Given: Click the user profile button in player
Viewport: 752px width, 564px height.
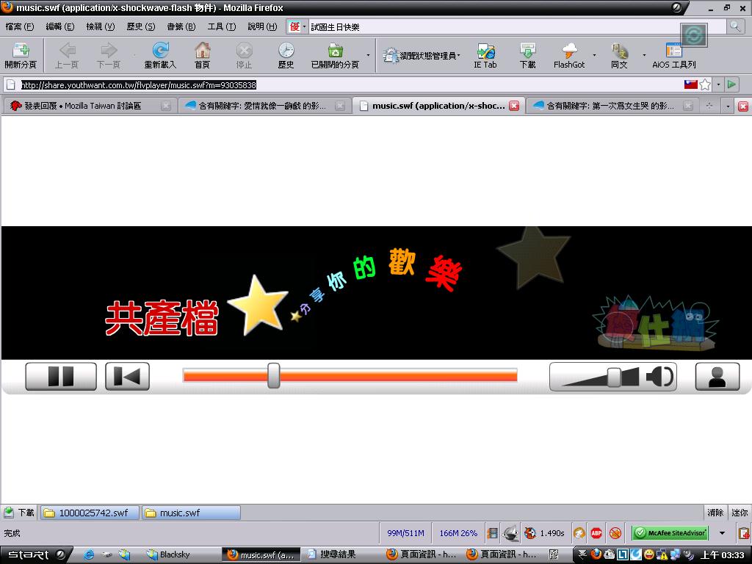Looking at the screenshot, I should point(717,377).
